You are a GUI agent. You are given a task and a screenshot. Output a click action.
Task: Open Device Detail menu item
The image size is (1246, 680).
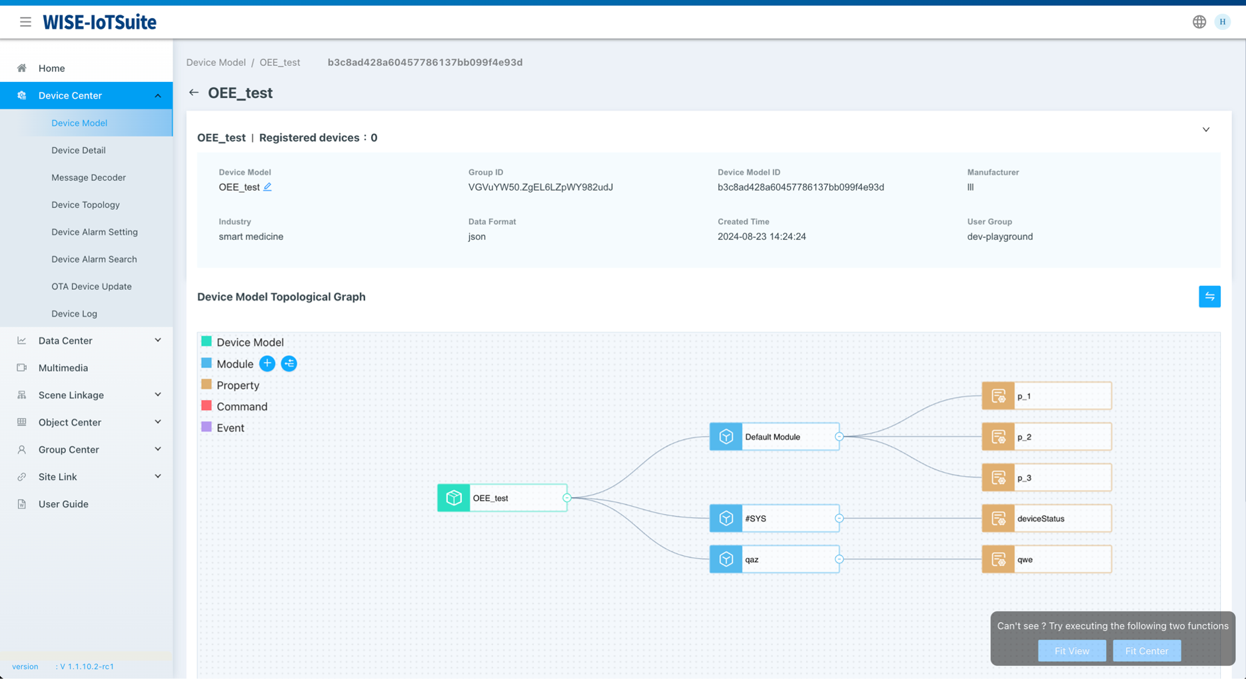(x=87, y=150)
